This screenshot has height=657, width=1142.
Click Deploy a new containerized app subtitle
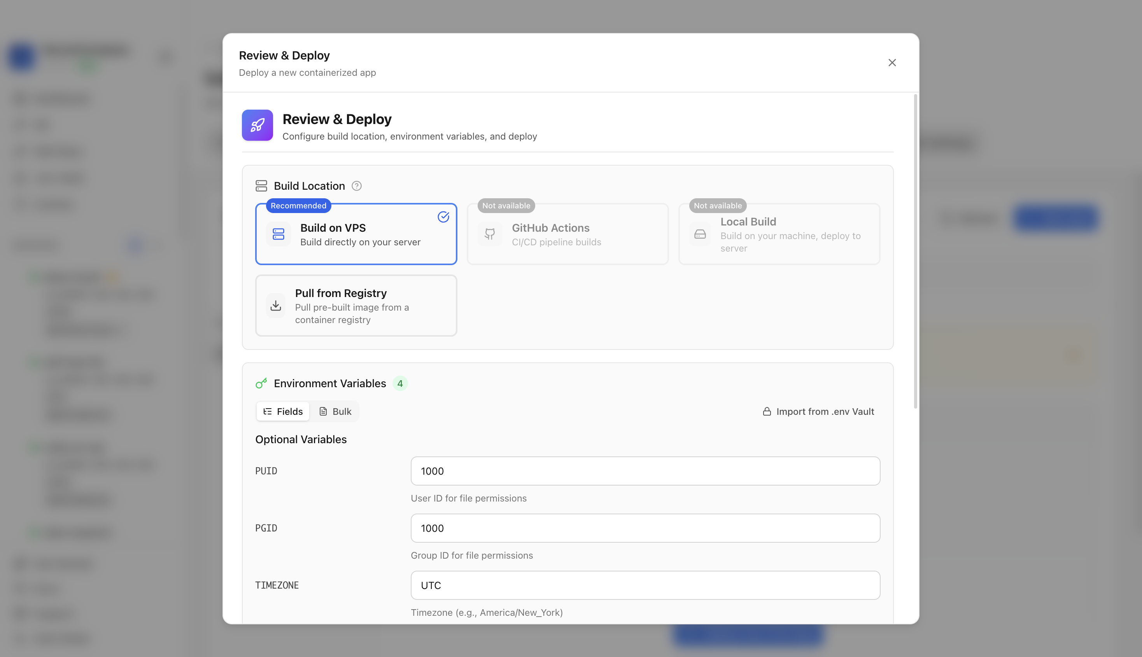point(307,73)
